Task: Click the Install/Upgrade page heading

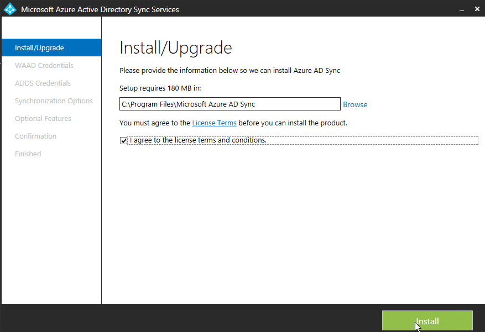Action: (175, 48)
